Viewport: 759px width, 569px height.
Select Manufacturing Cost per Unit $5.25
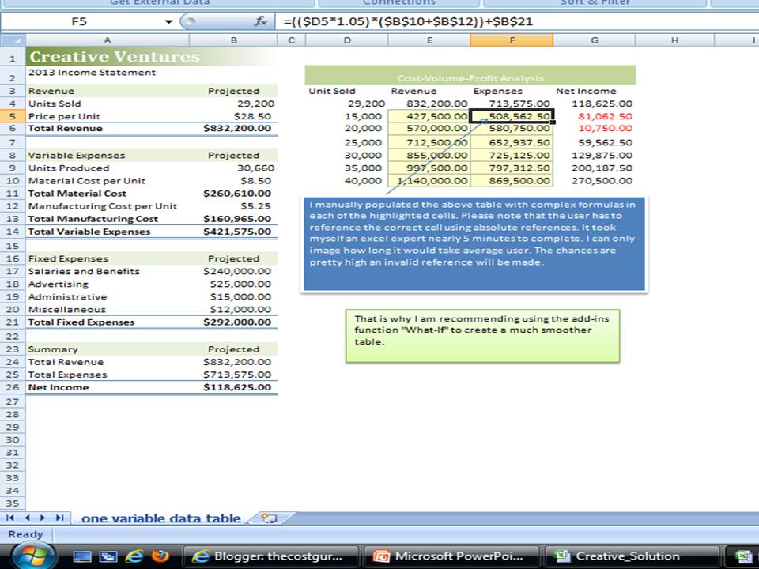point(233,205)
